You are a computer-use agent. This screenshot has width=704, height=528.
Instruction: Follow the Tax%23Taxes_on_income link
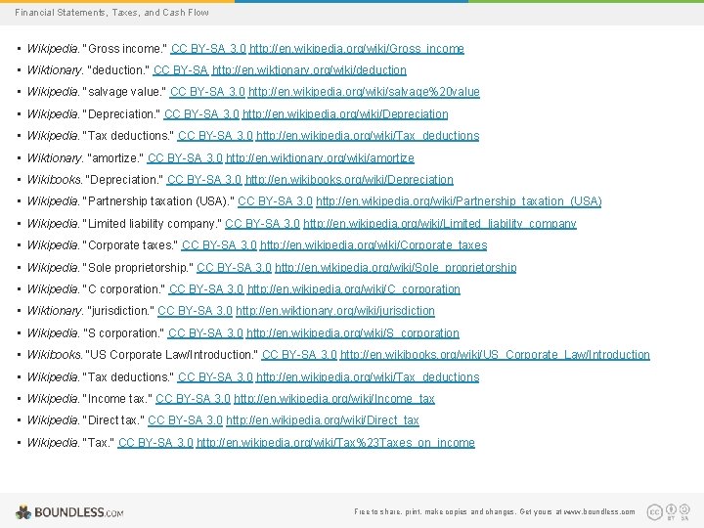pos(335,443)
